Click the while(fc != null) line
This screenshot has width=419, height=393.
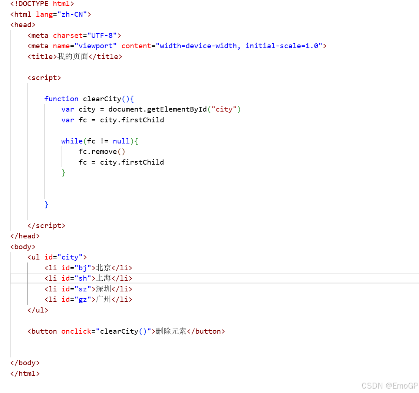coord(100,141)
